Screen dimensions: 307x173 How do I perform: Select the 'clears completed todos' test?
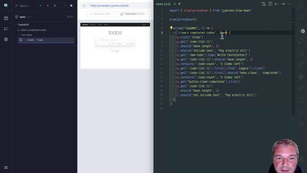[34, 30]
